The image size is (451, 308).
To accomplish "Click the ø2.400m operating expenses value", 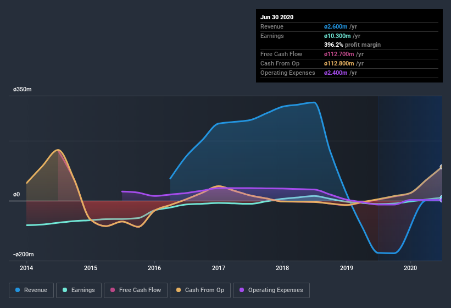I will (336, 73).
